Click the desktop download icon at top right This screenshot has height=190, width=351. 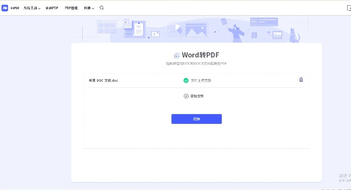coord(349,8)
